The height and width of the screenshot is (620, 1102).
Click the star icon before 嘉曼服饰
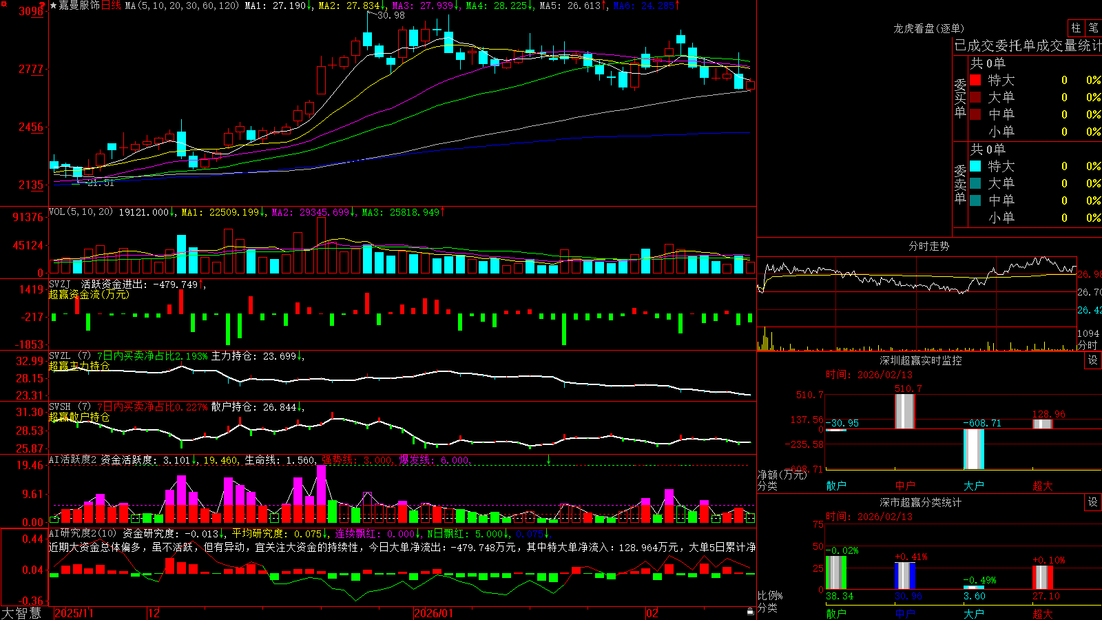pyautogui.click(x=54, y=6)
